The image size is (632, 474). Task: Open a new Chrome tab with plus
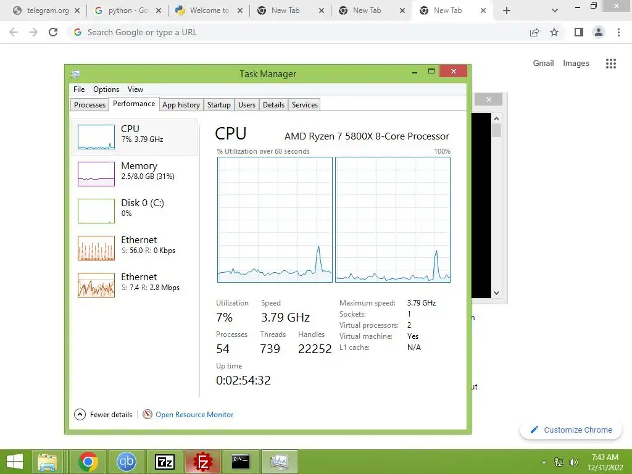click(x=507, y=11)
